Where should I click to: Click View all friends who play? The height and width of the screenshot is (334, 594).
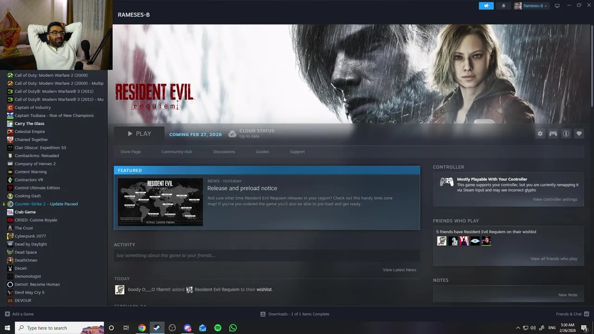click(554, 259)
